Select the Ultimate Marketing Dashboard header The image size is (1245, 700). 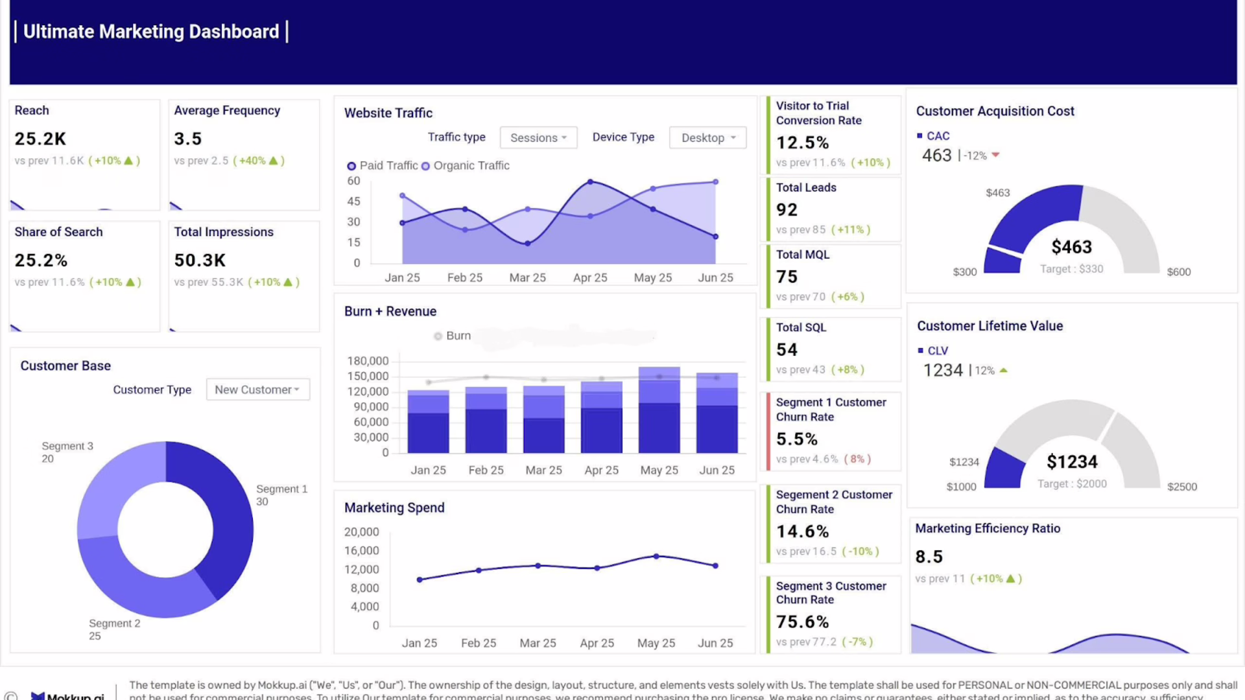150,31
